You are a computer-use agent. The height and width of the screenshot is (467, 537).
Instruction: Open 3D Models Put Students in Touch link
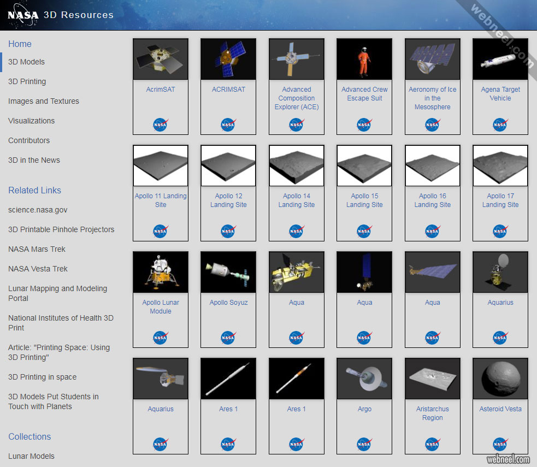pos(54,401)
